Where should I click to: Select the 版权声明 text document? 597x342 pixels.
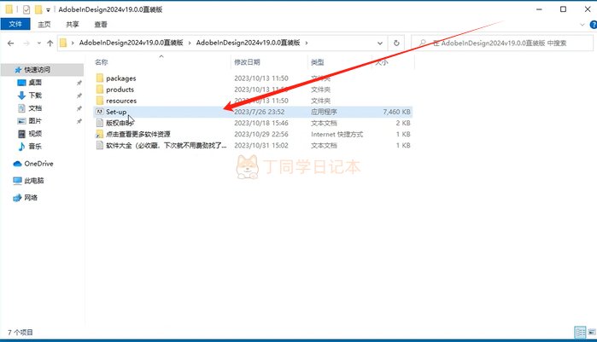120,123
